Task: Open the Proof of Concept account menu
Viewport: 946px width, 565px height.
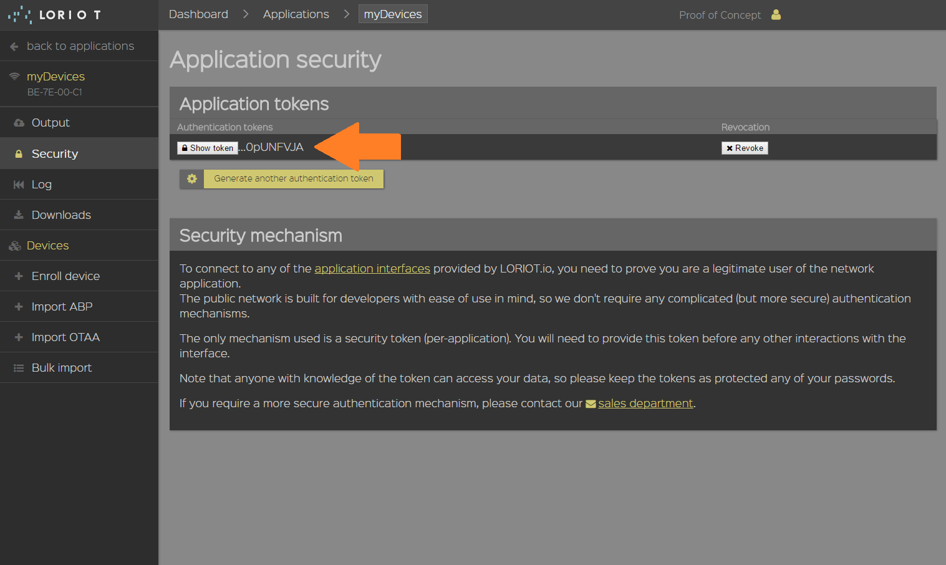Action: (x=720, y=15)
